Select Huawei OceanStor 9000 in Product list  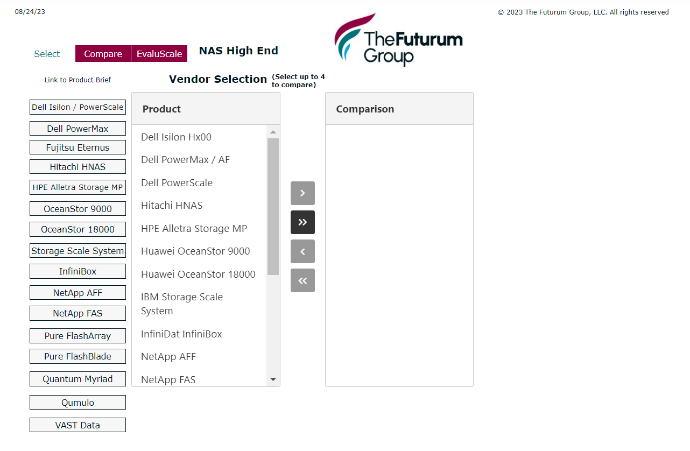pos(200,251)
